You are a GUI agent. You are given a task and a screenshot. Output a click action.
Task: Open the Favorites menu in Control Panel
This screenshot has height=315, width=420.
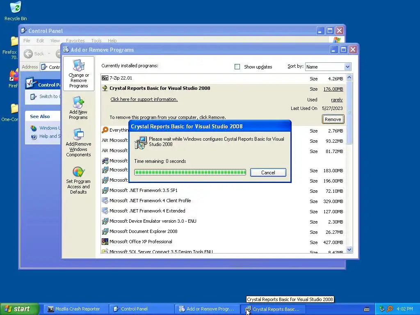[75, 41]
